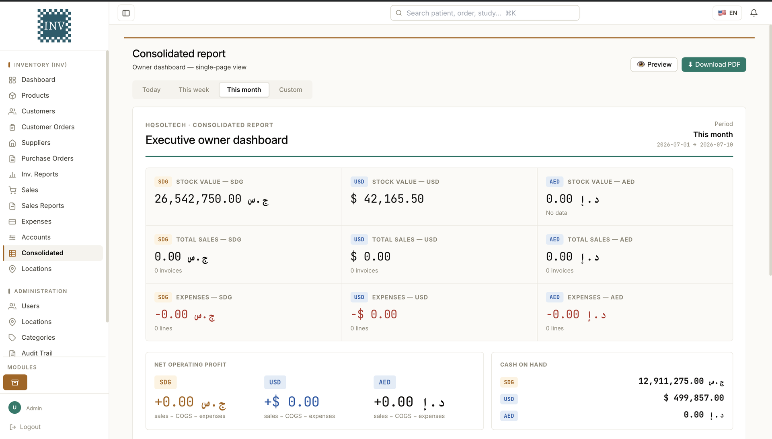The width and height of the screenshot is (772, 439).
Task: Click "No data" under AED stock value
Action: click(556, 213)
